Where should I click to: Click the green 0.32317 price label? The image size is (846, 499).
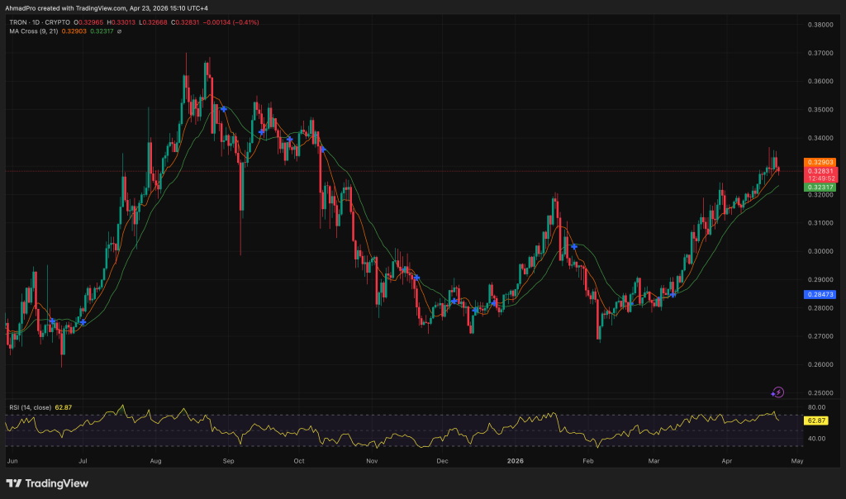point(820,188)
